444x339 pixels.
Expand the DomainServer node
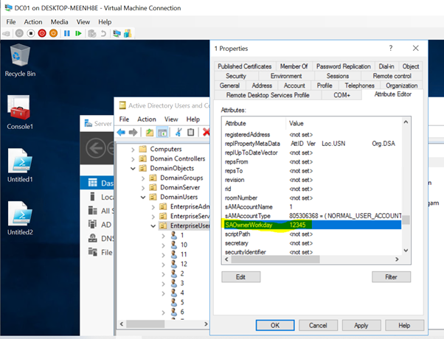click(143, 188)
